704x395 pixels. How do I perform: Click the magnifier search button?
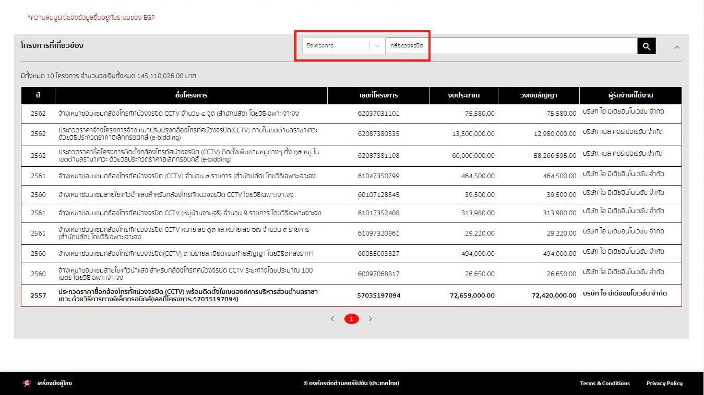tap(646, 46)
